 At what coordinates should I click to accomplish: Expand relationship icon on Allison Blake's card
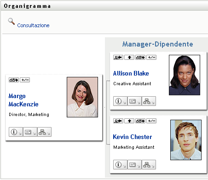pyautogui.click(x=140, y=58)
